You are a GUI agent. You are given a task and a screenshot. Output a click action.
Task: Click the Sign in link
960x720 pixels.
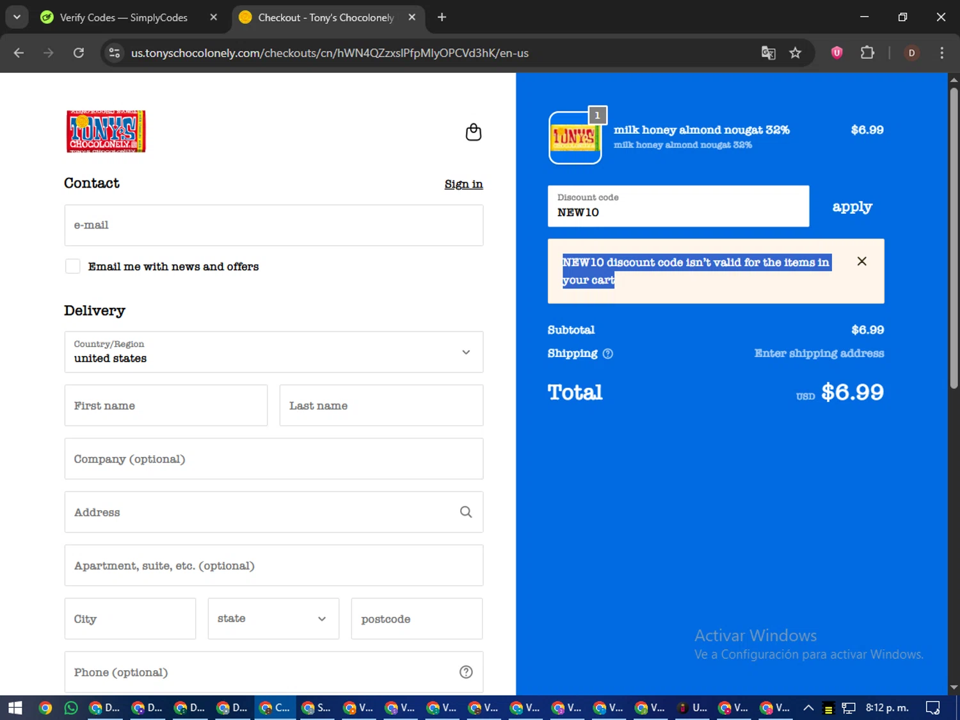(463, 184)
